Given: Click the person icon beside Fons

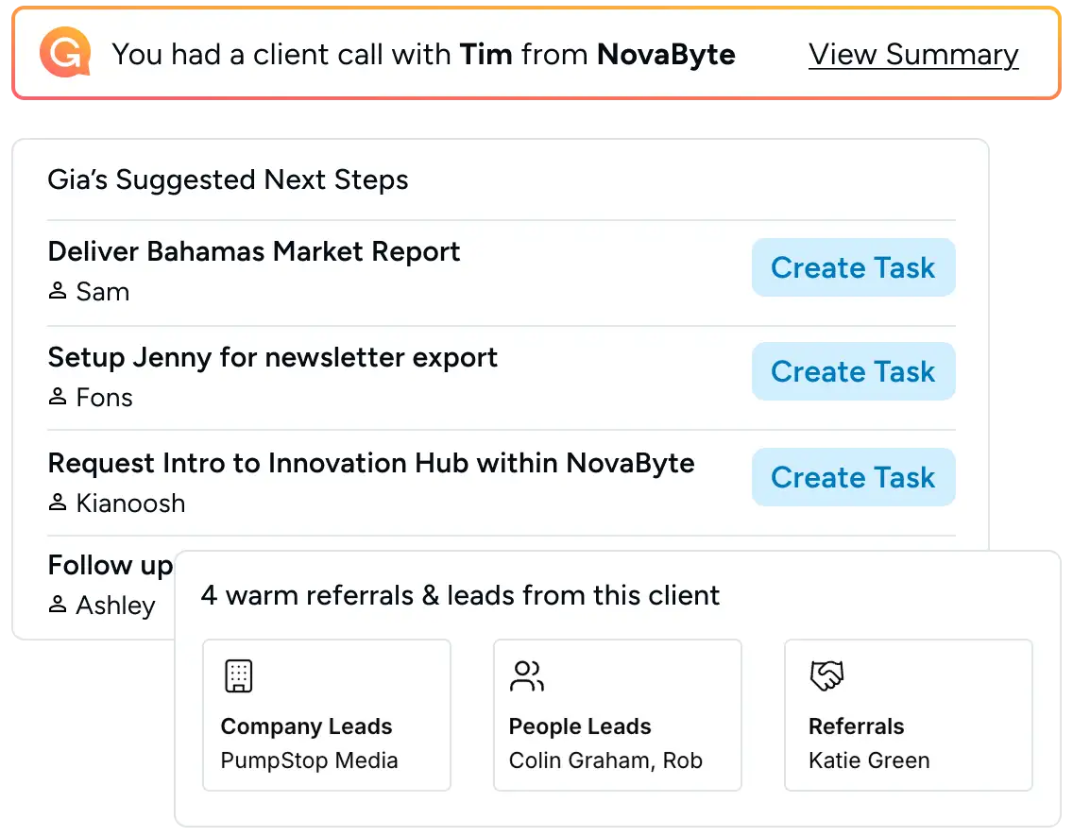Looking at the screenshot, I should (58, 396).
